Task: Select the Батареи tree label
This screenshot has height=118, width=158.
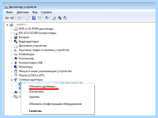Action: point(24,37)
